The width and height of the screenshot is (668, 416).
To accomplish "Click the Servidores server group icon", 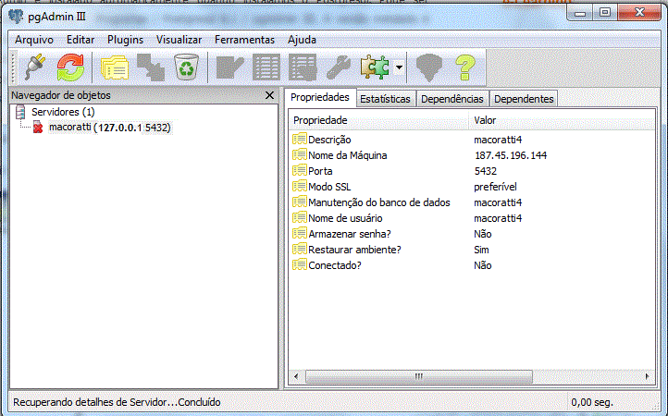I will click(20, 112).
